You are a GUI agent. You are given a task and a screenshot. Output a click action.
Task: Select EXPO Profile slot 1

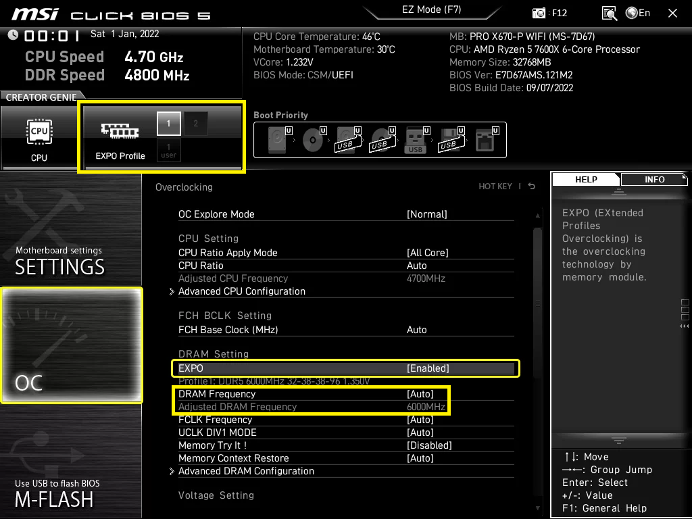pyautogui.click(x=168, y=124)
